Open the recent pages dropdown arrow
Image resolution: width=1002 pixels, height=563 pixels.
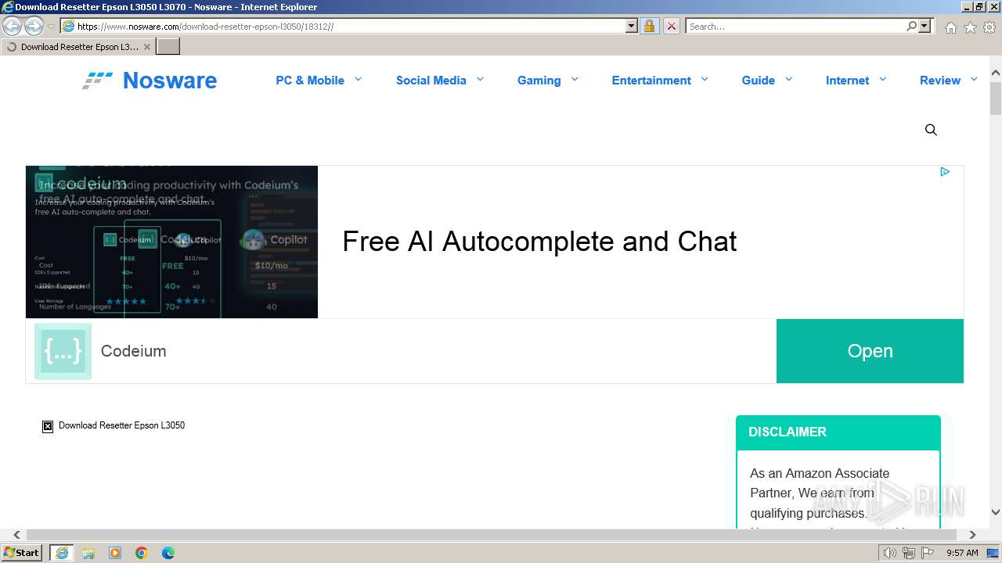point(51,26)
